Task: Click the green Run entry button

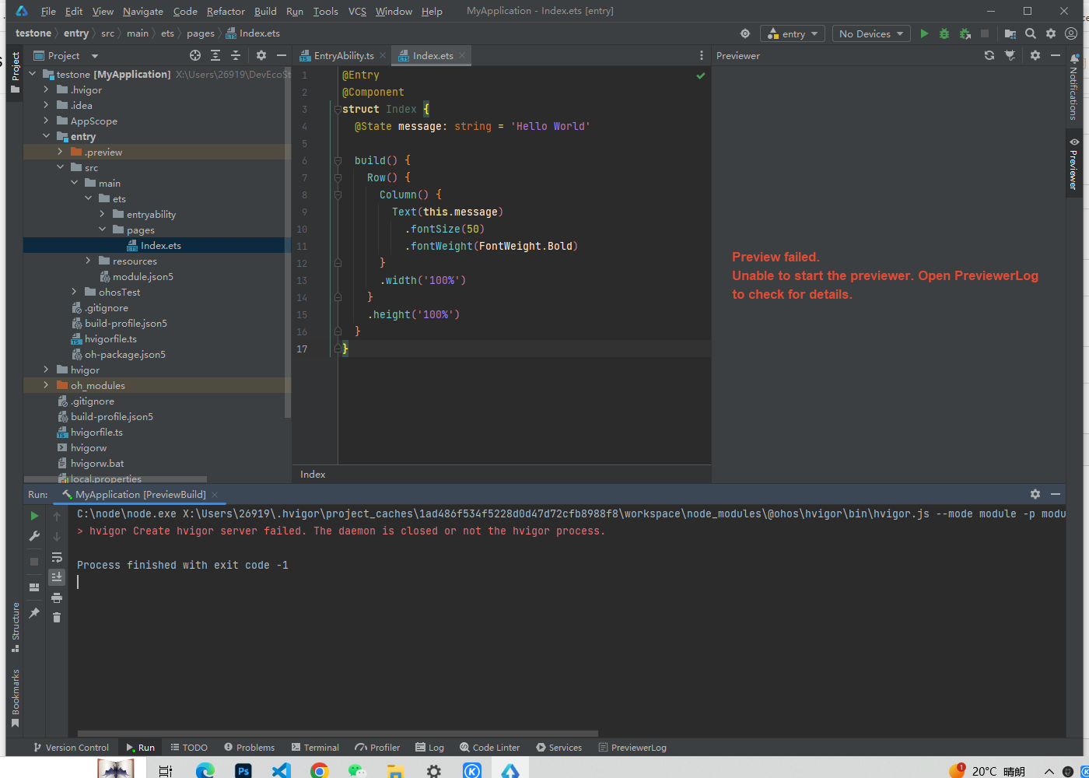Action: pos(924,33)
